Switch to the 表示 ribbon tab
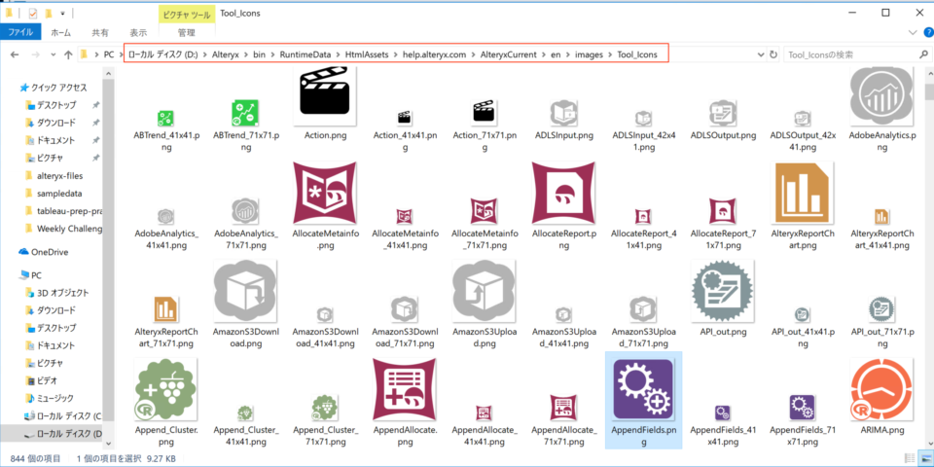The image size is (934, 467). point(138,32)
